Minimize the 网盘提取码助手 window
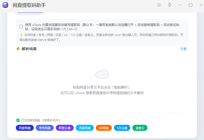The width and height of the screenshot is (204, 140). pos(180,5)
